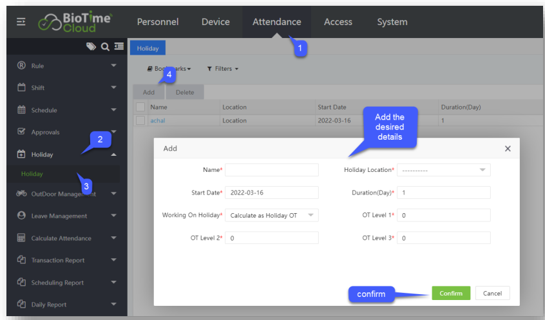This screenshot has height=320, width=545.
Task: Click the OutDoor Management motorcycle icon
Action: coord(21,193)
